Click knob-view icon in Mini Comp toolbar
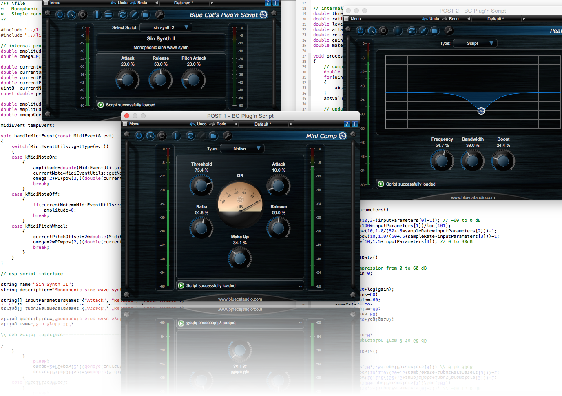The width and height of the screenshot is (562, 396). (x=150, y=136)
